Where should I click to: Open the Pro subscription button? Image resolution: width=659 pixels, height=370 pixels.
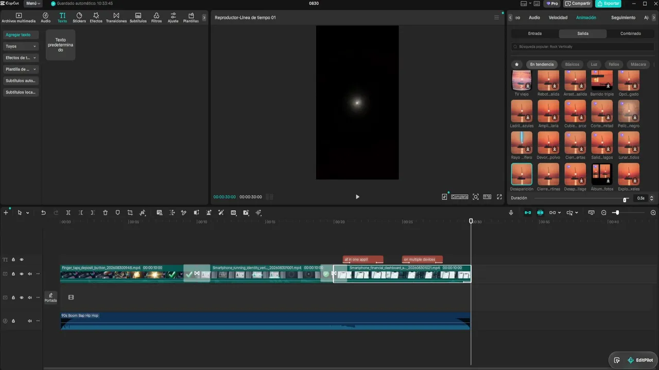pos(552,4)
